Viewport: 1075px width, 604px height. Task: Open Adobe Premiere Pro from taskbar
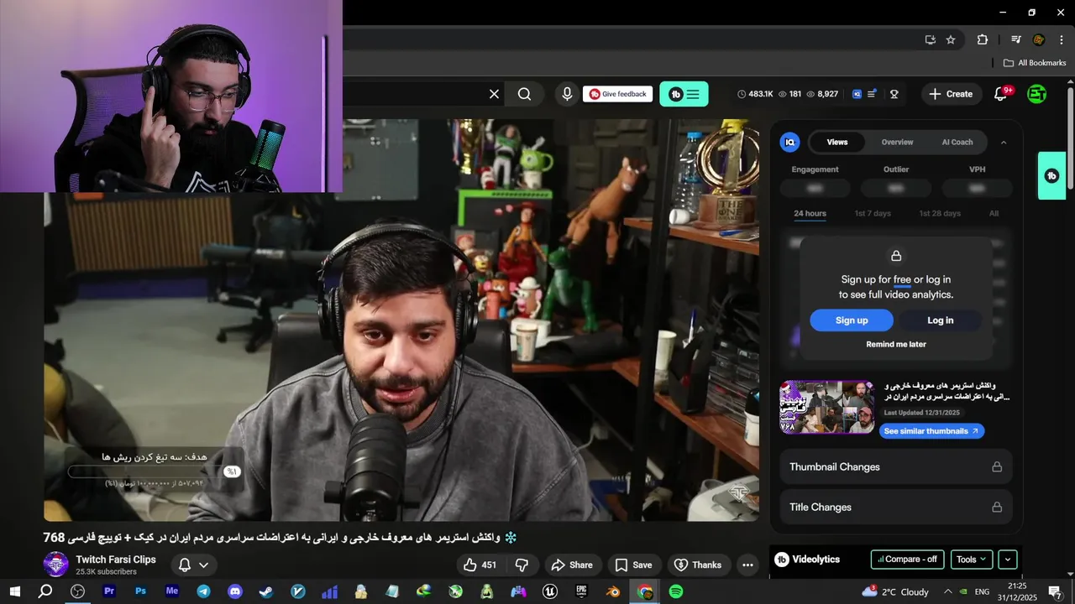[x=109, y=591]
